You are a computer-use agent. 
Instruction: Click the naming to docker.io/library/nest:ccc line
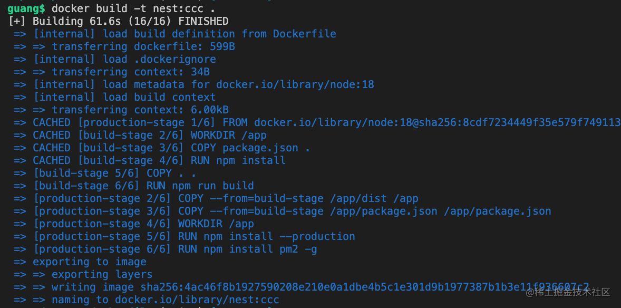pos(147,300)
